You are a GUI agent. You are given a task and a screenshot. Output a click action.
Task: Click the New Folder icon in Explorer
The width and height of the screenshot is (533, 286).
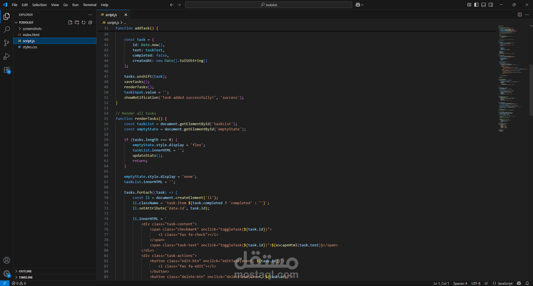(77, 22)
